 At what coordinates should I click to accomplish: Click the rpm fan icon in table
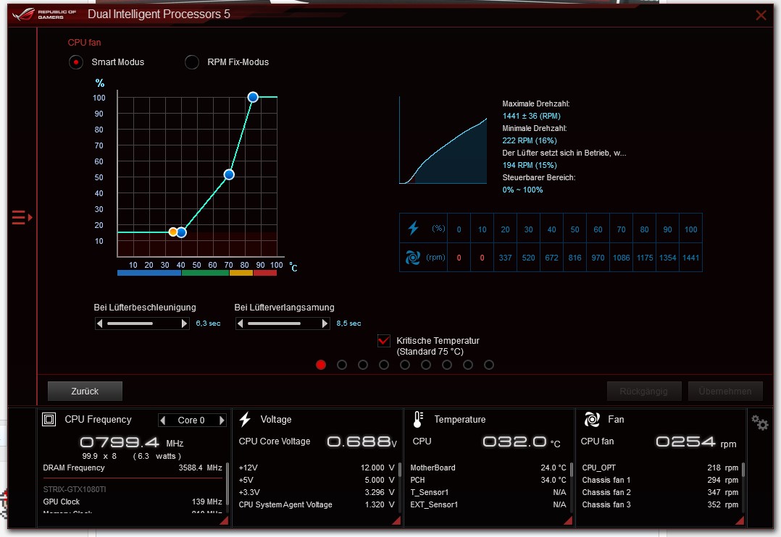[412, 258]
